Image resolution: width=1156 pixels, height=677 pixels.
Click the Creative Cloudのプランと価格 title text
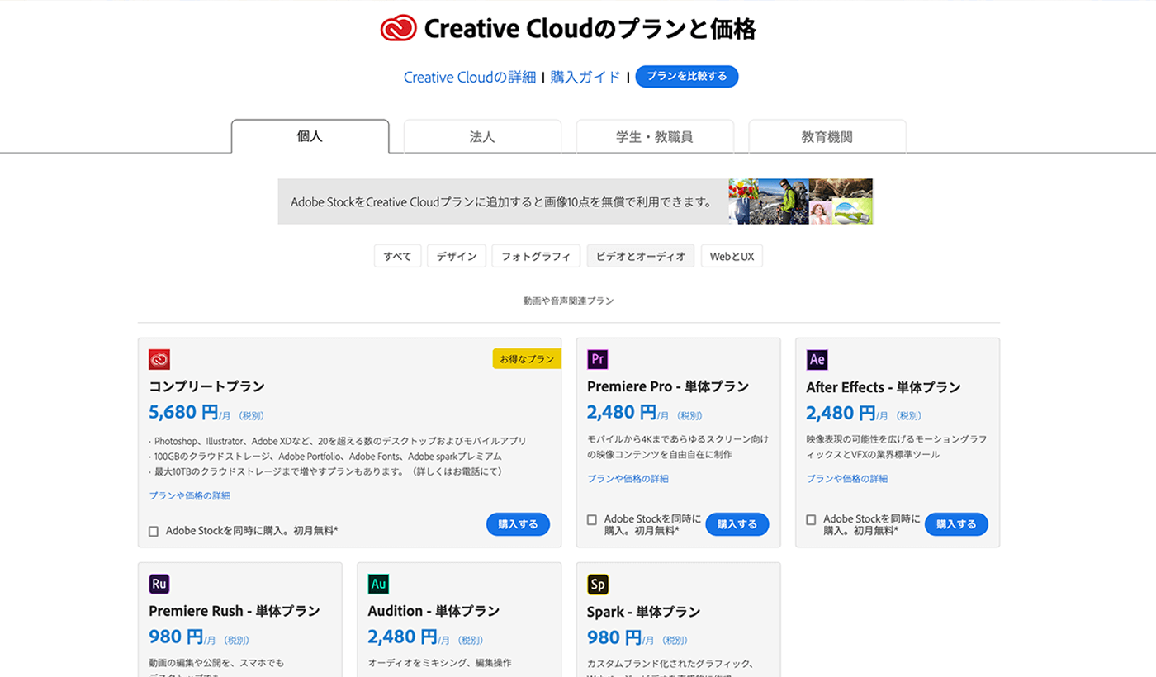tap(590, 29)
